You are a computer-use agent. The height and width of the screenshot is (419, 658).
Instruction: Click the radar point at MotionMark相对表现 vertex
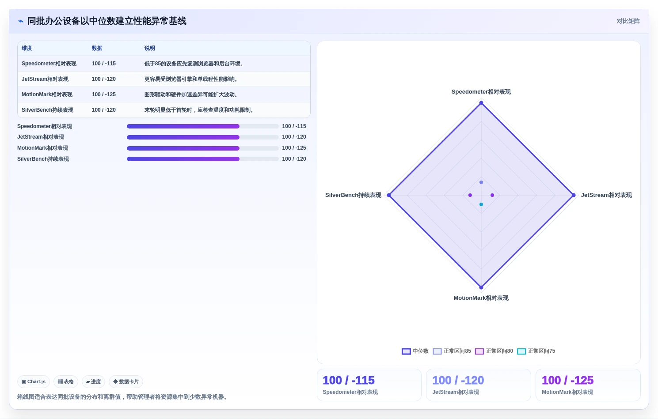click(481, 287)
